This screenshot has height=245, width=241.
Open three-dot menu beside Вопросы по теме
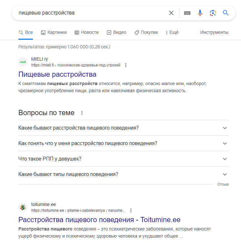coord(82,113)
